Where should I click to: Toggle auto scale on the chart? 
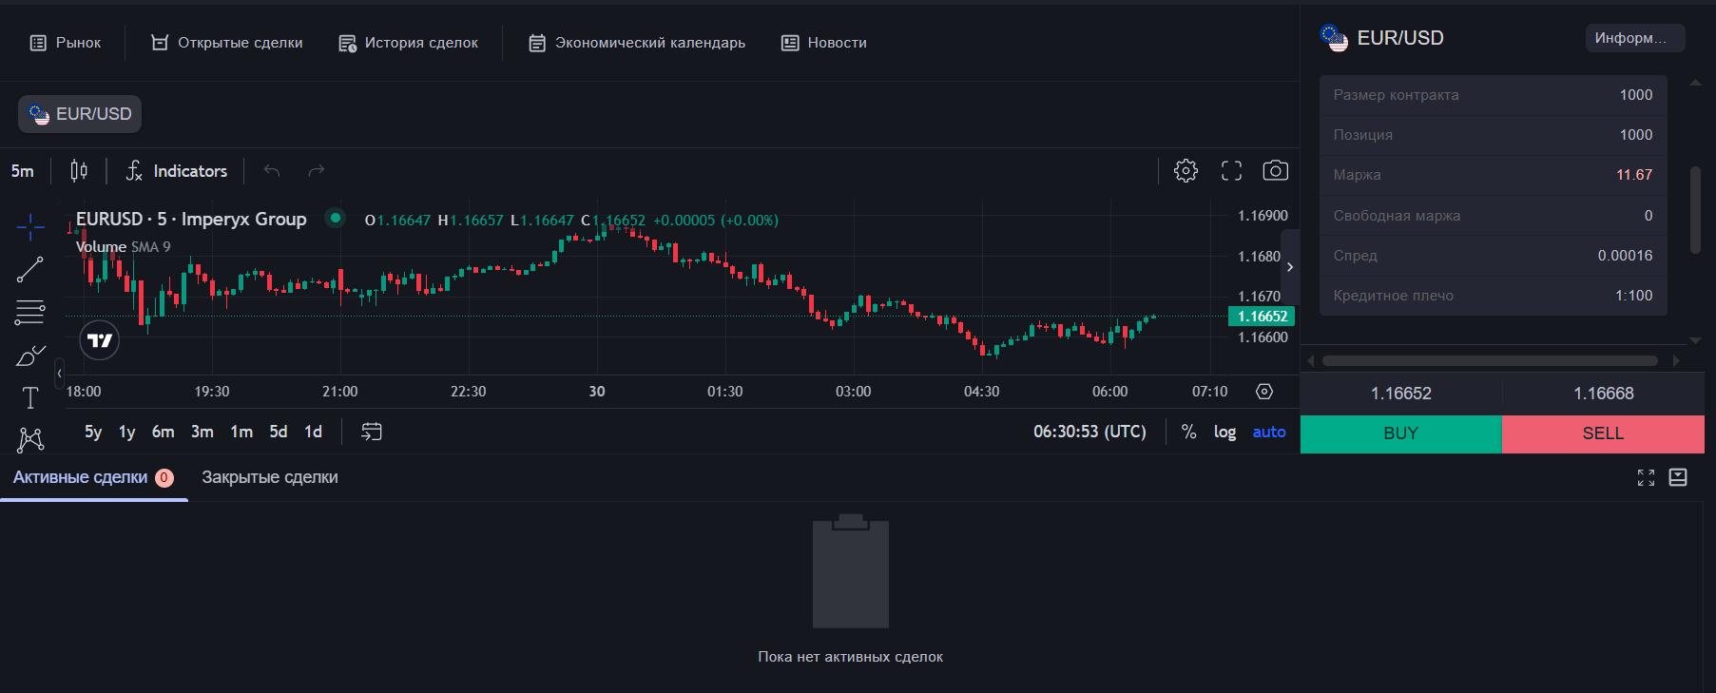tap(1268, 433)
